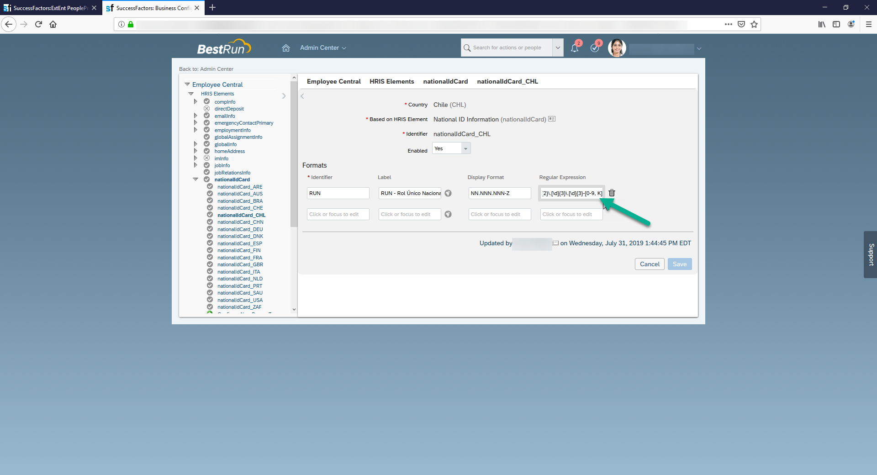Toggle Firefox sidebar icon
The width and height of the screenshot is (877, 475).
coord(836,24)
